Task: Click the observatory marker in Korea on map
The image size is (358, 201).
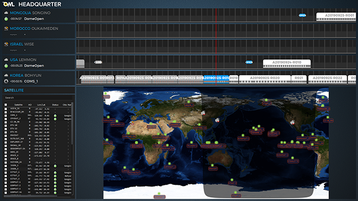Action: point(217,120)
